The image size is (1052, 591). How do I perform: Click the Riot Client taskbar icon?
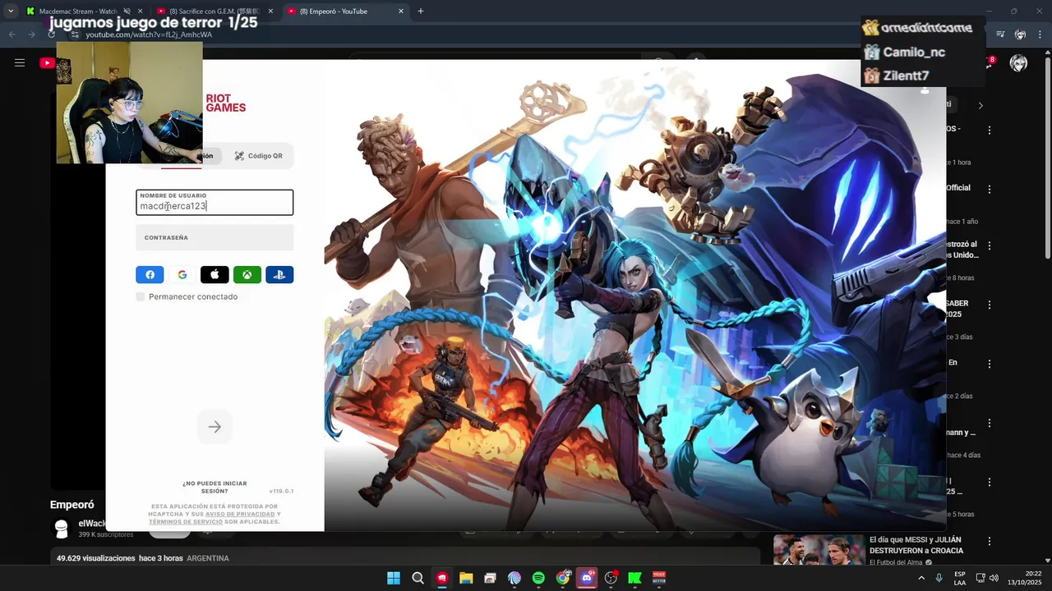[442, 578]
